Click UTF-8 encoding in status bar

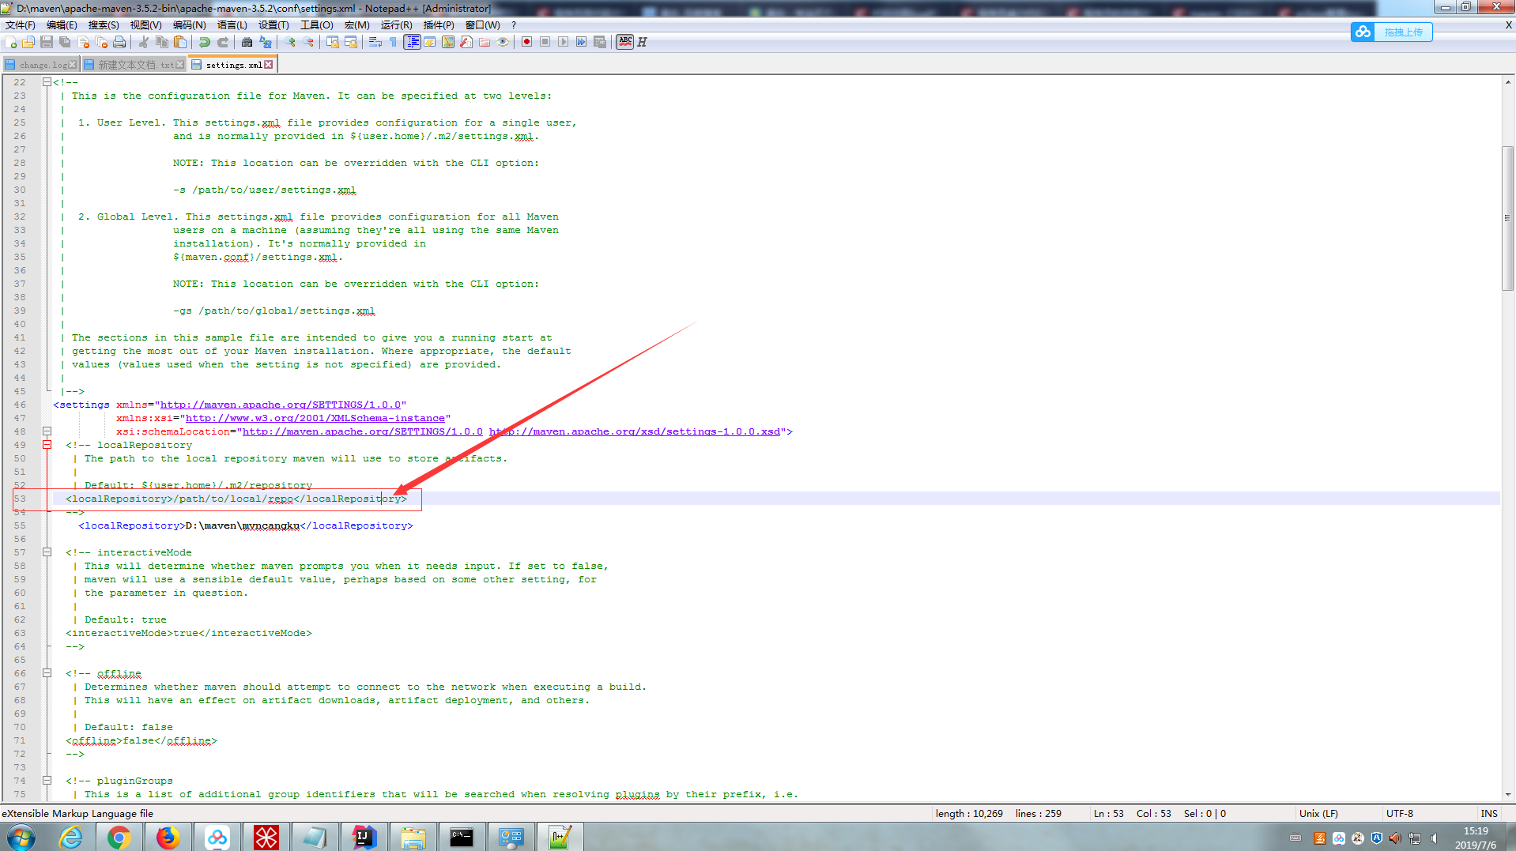coord(1399,814)
